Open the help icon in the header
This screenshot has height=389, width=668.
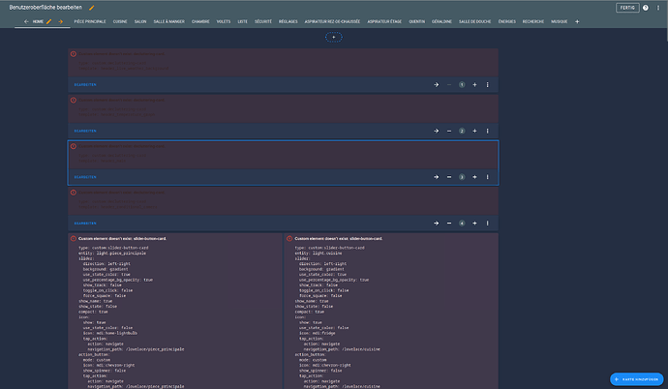tap(646, 8)
